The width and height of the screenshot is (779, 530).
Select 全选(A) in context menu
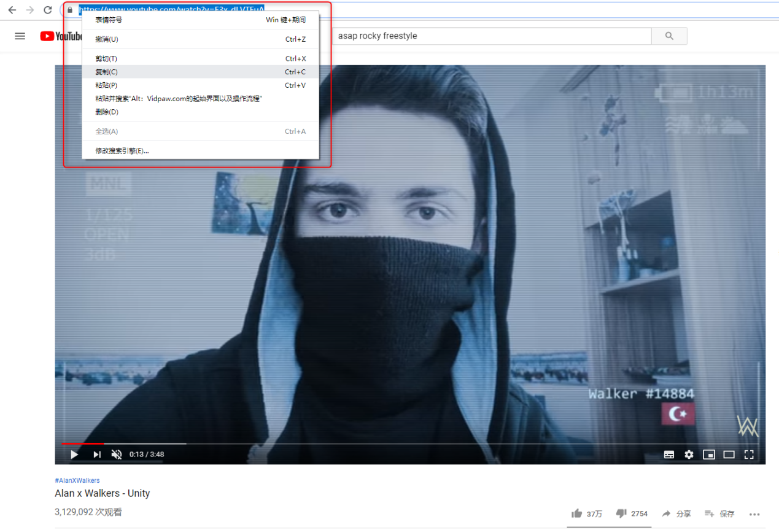pos(200,131)
